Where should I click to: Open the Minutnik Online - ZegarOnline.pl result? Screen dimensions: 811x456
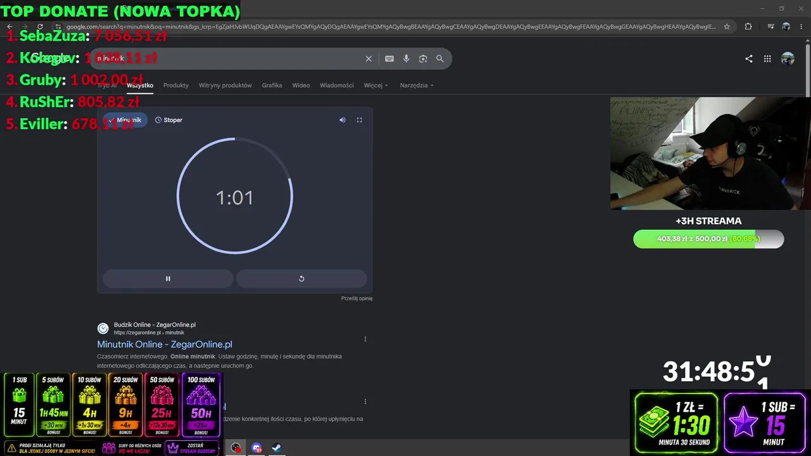(x=165, y=345)
